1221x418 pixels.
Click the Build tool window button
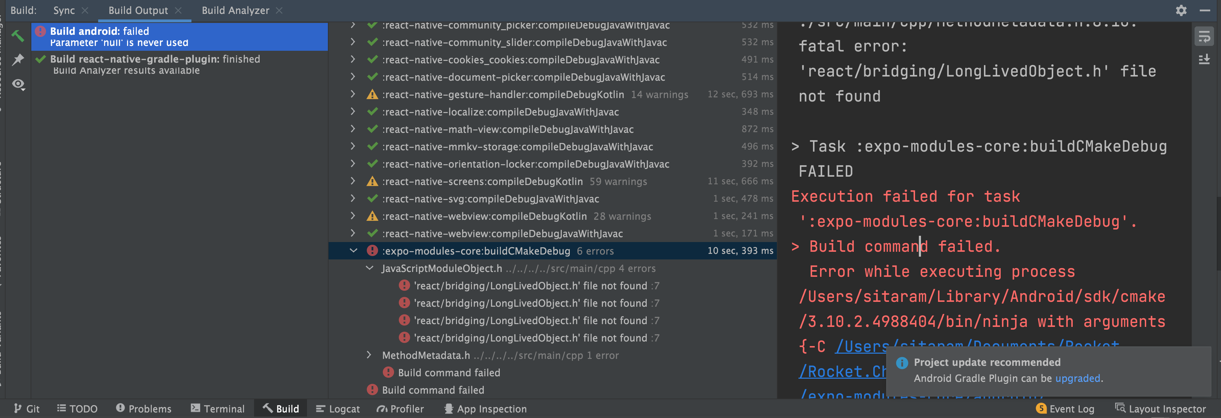click(281, 409)
